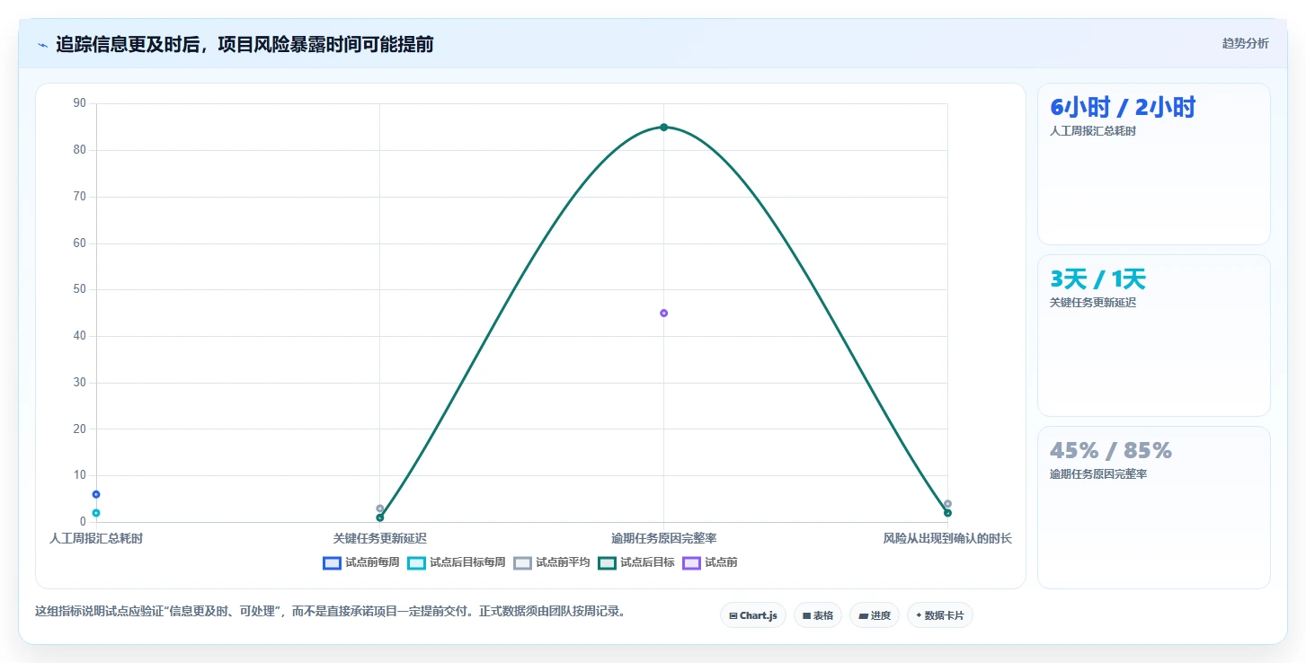
Task: Click the 趋势分析 label in the header
Action: 1245,43
